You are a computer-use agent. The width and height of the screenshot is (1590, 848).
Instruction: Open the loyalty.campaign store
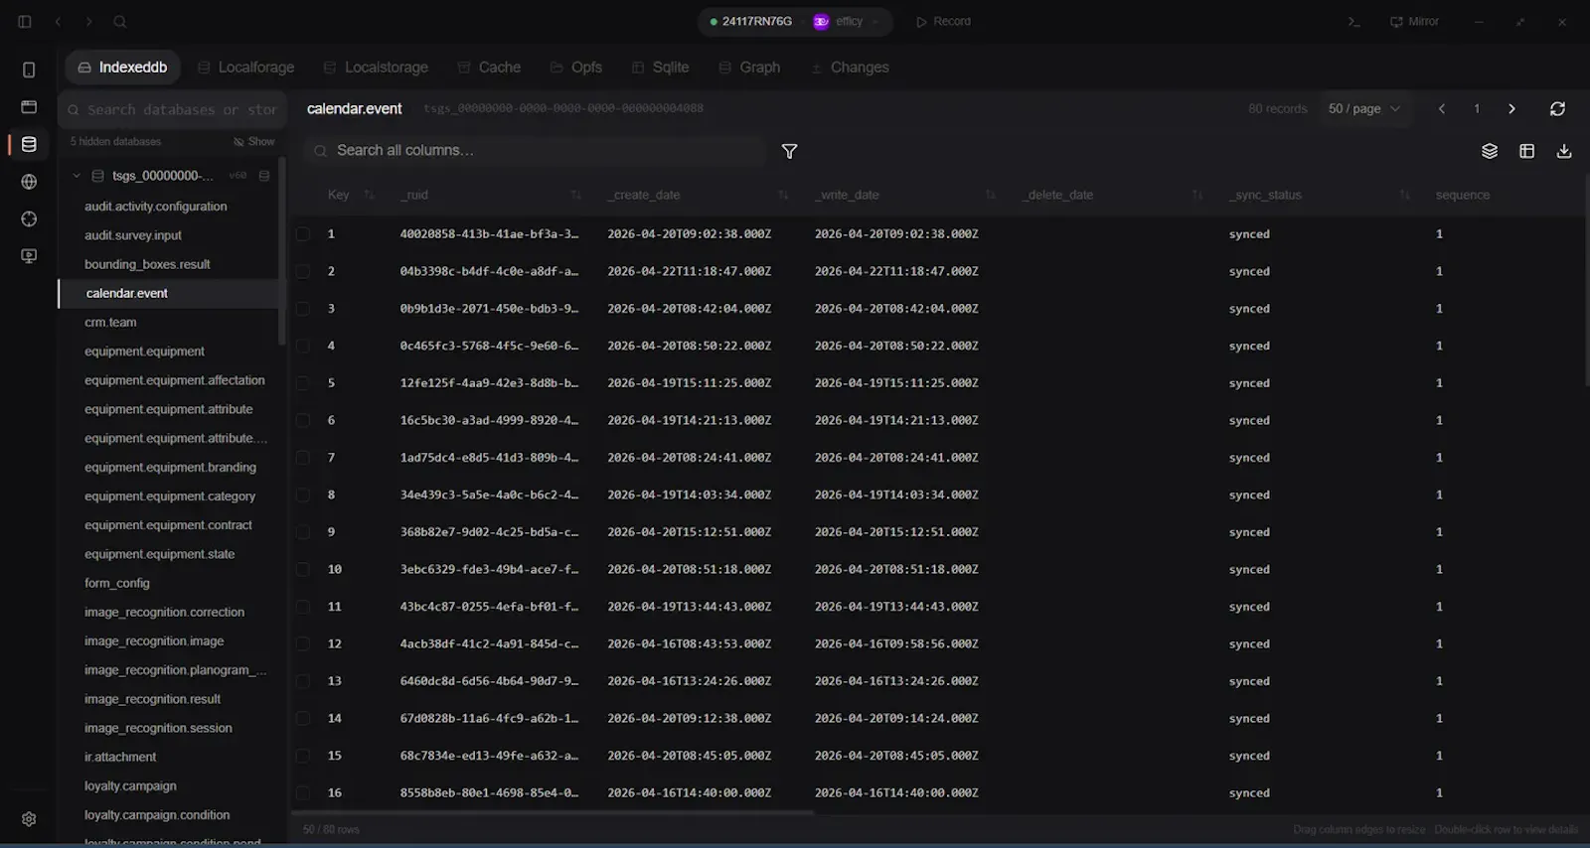[x=169, y=786]
